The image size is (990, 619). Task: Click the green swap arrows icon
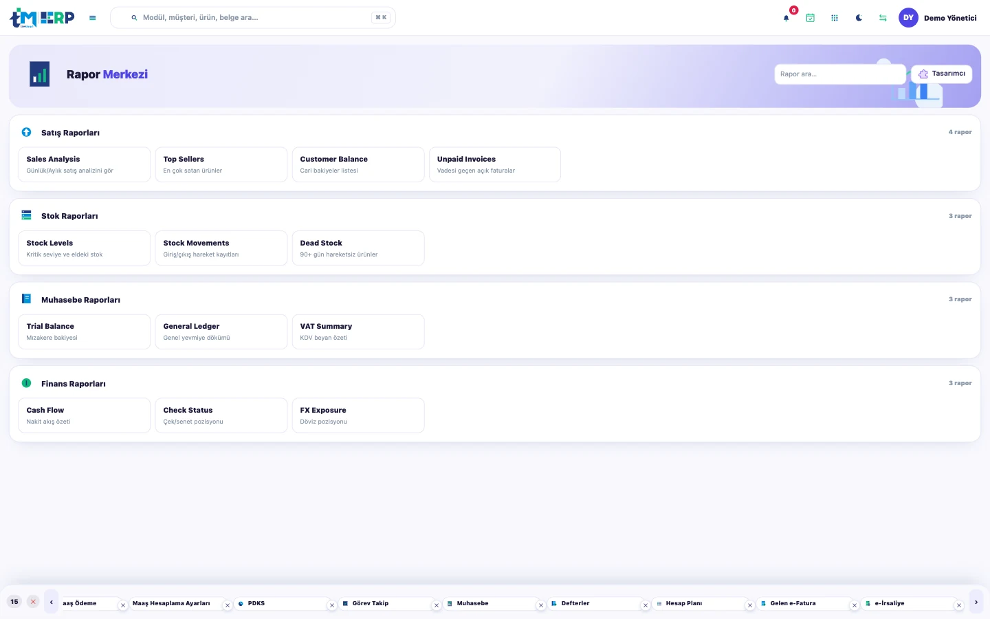(x=883, y=18)
